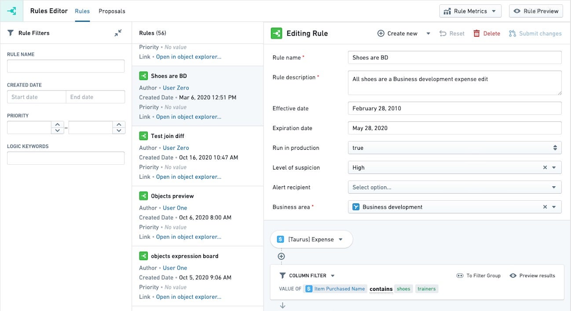Viewport: 571px width, 311px height.
Task: Click the green Editing Rule header icon
Action: tap(276, 33)
